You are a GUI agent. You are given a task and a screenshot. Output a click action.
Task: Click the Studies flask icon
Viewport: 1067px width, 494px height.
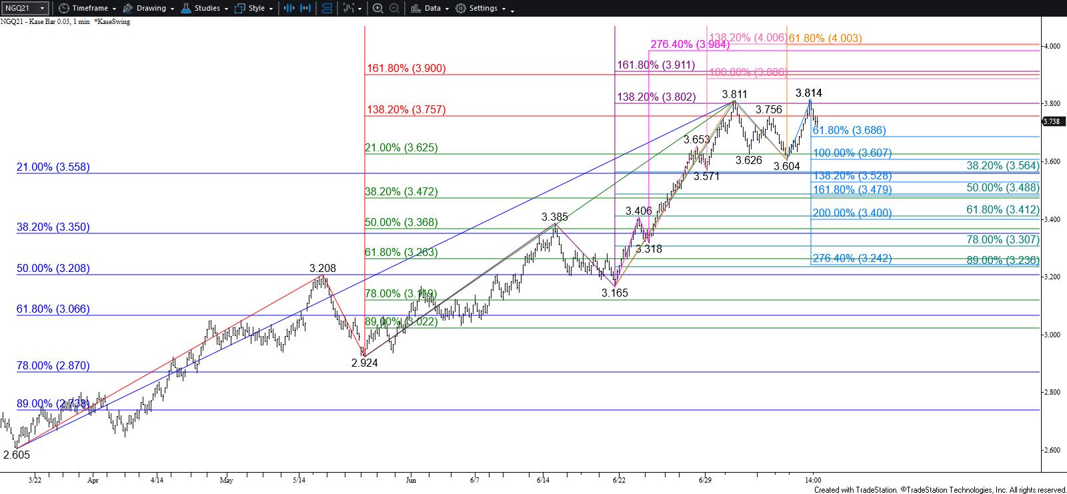(x=185, y=8)
